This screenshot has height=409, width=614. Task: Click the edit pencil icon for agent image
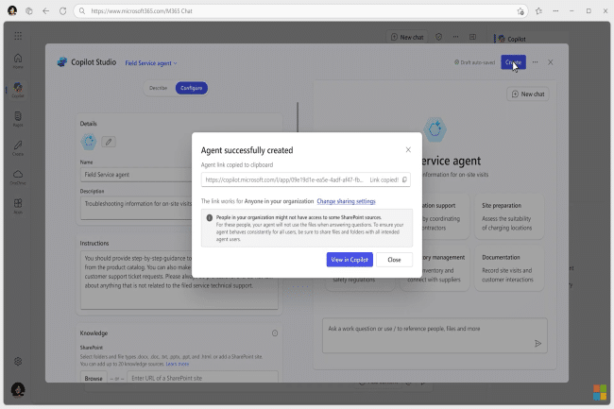point(109,142)
